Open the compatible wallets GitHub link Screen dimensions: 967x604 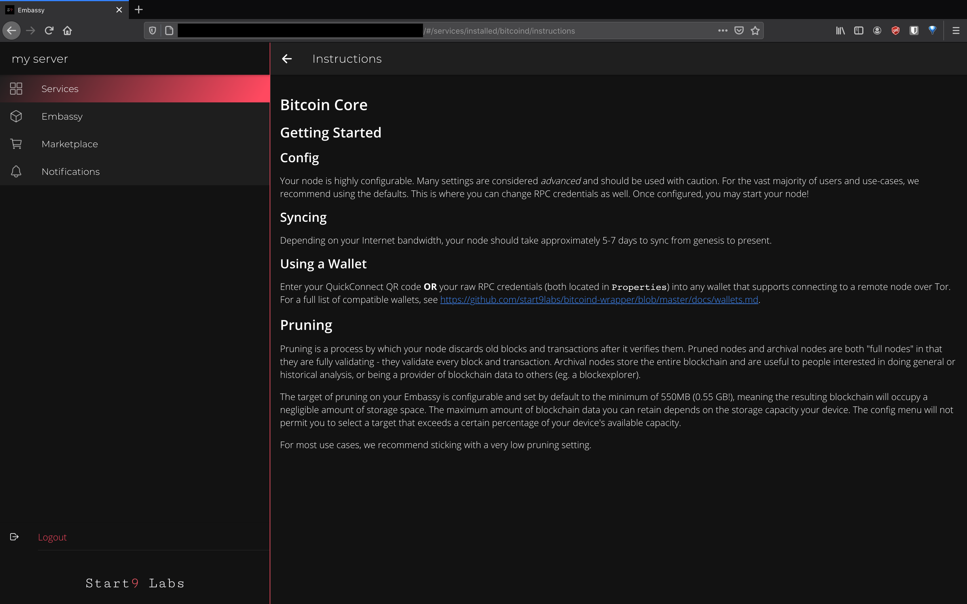point(599,300)
